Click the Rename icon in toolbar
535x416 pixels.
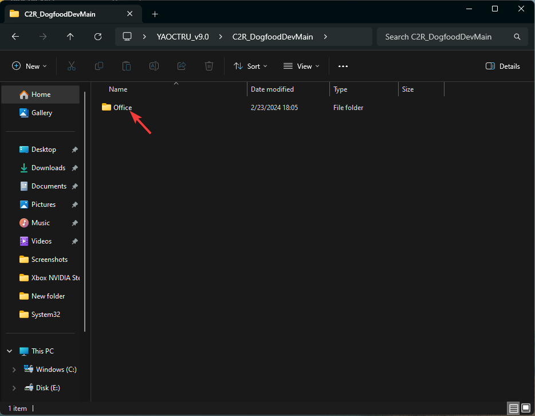pos(154,66)
